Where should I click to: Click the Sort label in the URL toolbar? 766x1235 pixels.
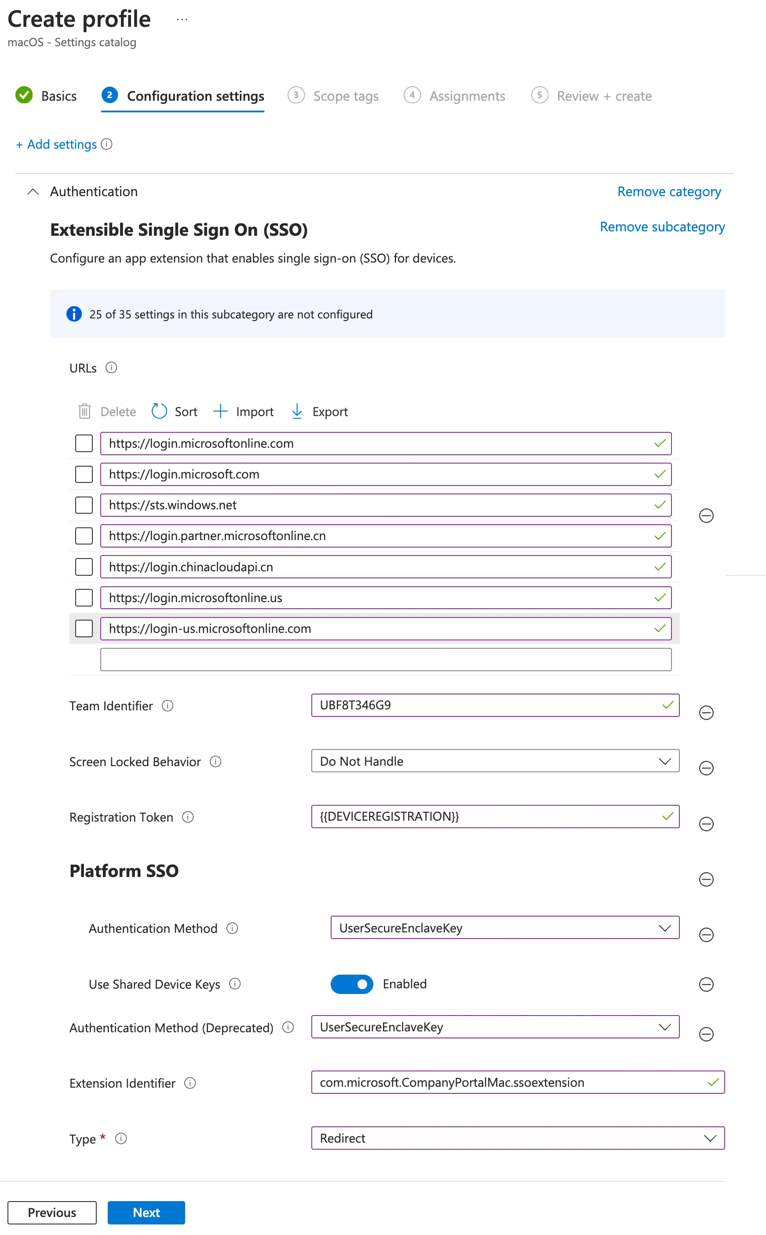186,412
